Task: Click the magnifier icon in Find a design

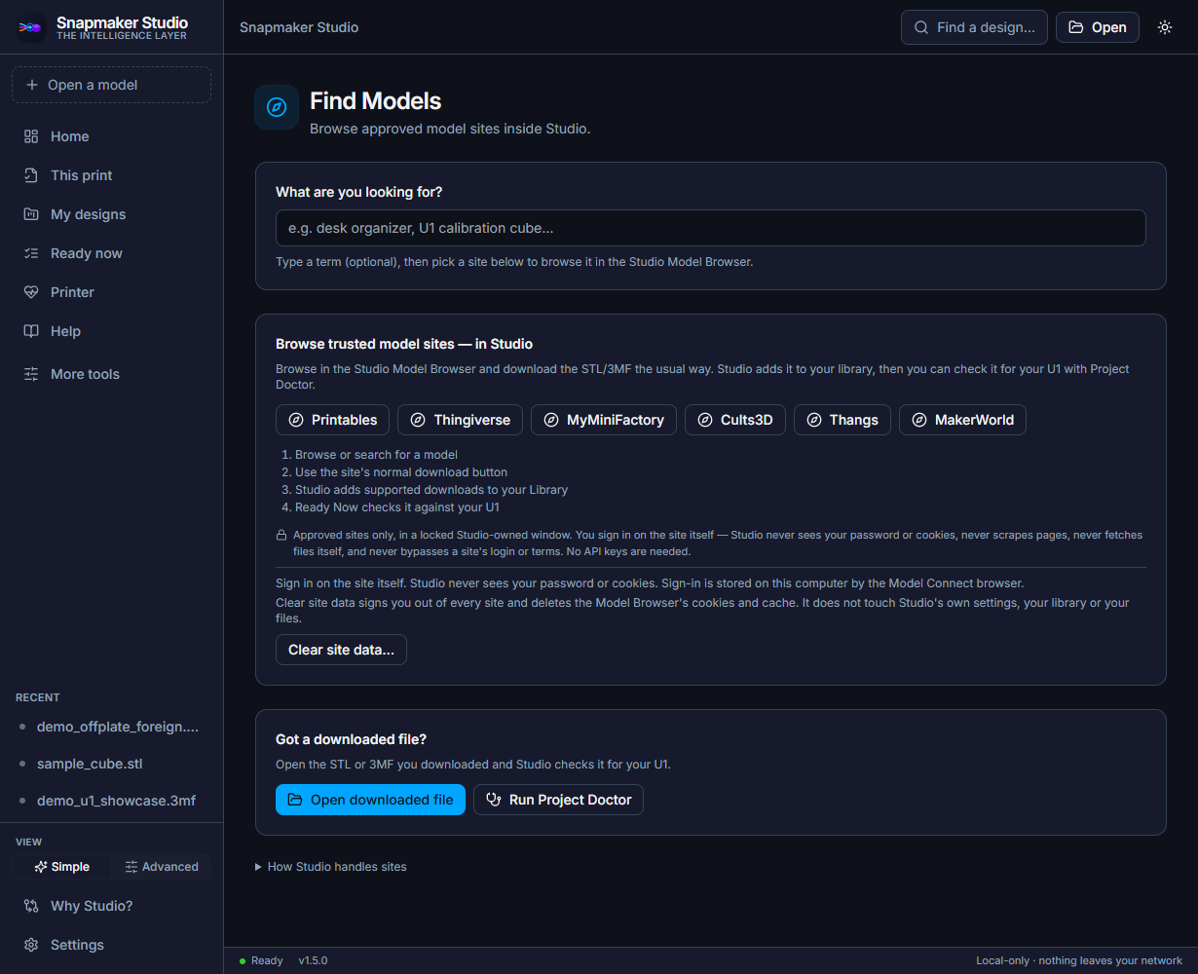Action: pyautogui.click(x=921, y=27)
